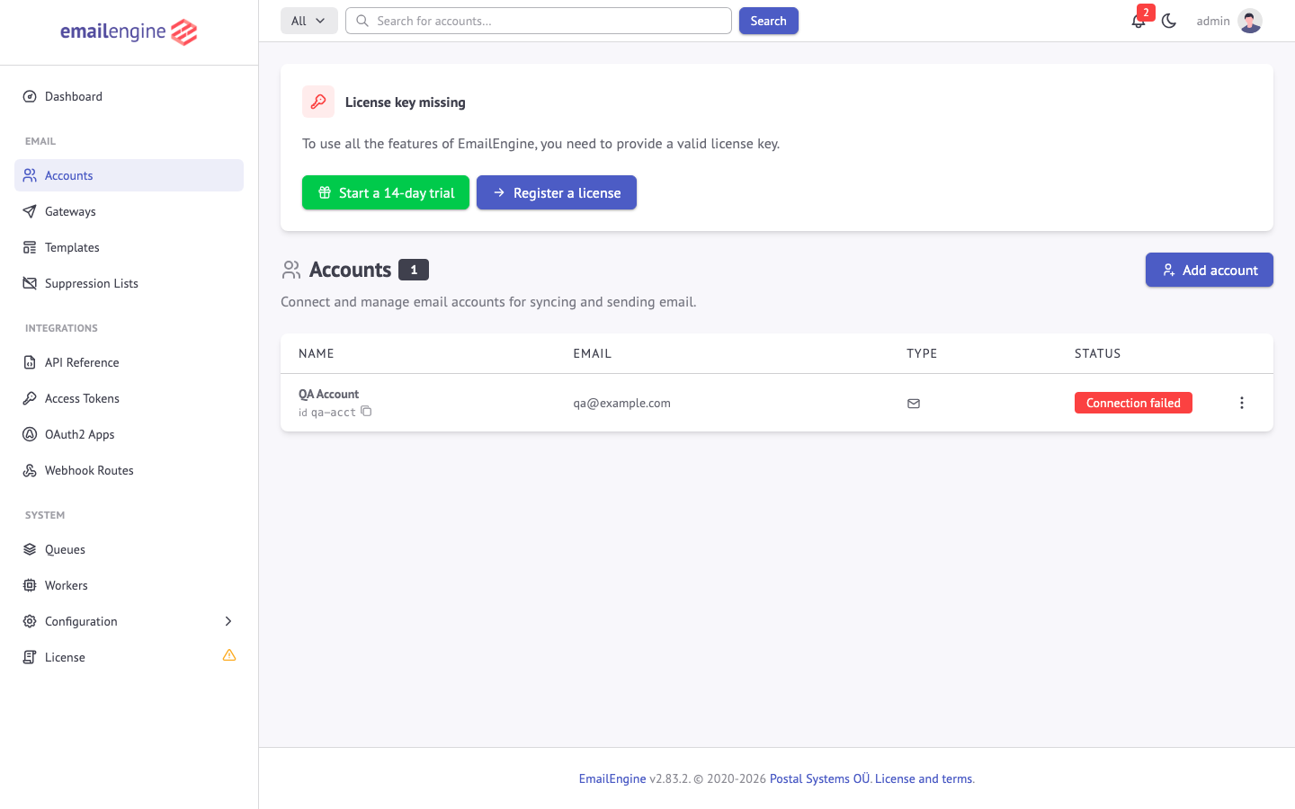The width and height of the screenshot is (1295, 809).
Task: Click qa@example.com email cell
Action: click(x=622, y=403)
